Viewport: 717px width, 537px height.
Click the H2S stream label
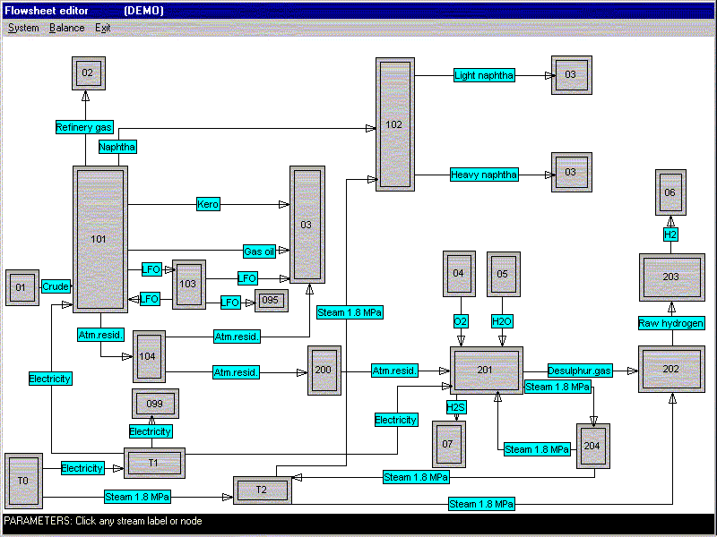pos(456,407)
